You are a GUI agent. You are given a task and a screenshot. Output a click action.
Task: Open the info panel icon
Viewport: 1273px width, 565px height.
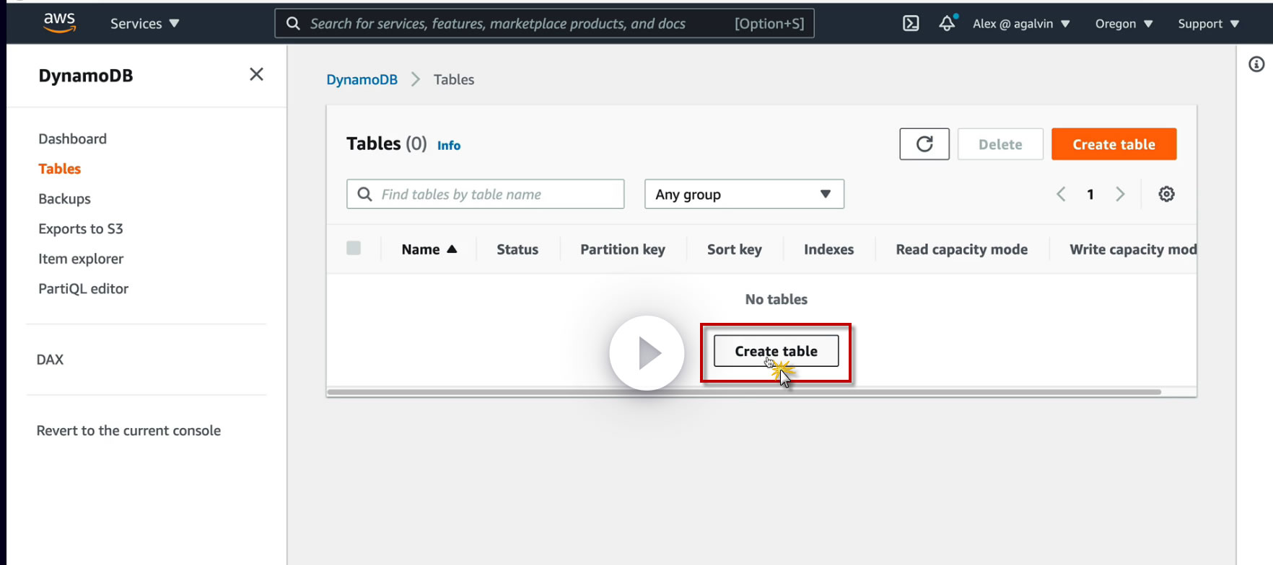tap(1256, 65)
